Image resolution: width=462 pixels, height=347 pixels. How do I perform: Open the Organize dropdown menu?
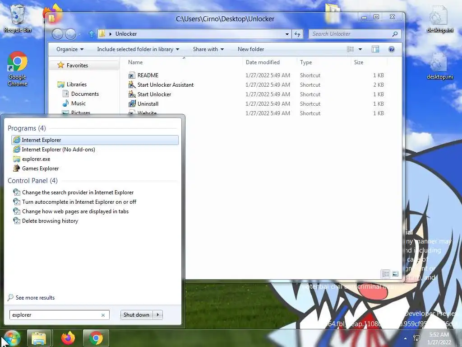(x=70, y=49)
